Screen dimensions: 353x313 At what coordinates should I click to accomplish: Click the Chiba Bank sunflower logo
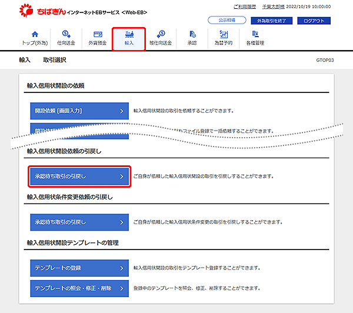point(26,11)
